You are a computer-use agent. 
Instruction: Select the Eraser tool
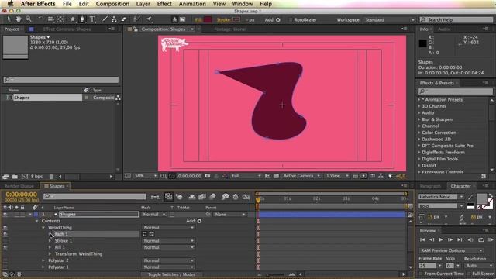point(124,19)
